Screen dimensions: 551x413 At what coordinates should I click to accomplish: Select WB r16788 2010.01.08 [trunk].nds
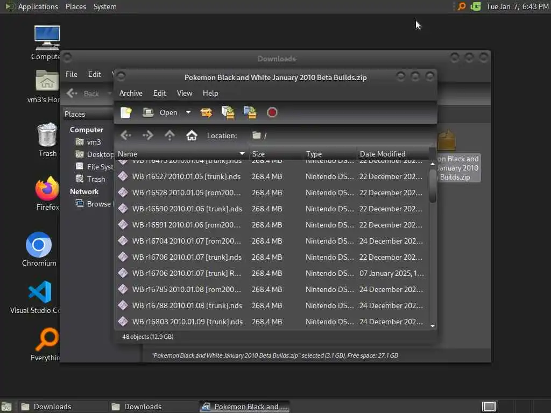pos(271,305)
